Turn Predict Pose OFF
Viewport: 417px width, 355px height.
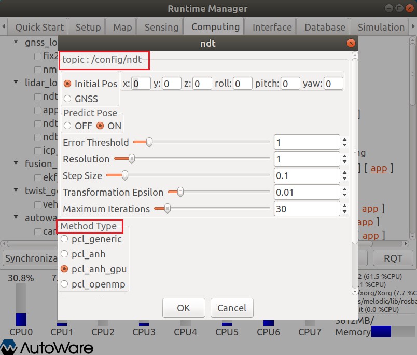click(67, 126)
